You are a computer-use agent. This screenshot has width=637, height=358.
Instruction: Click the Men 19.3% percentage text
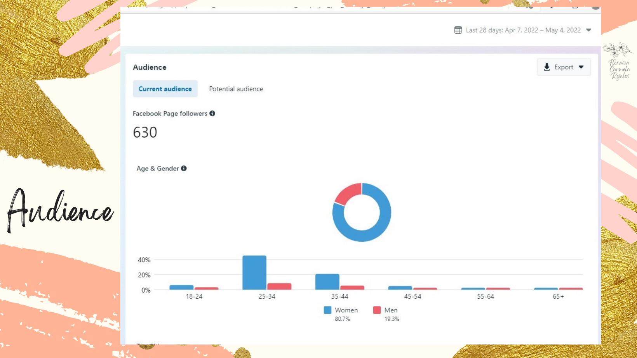392,319
